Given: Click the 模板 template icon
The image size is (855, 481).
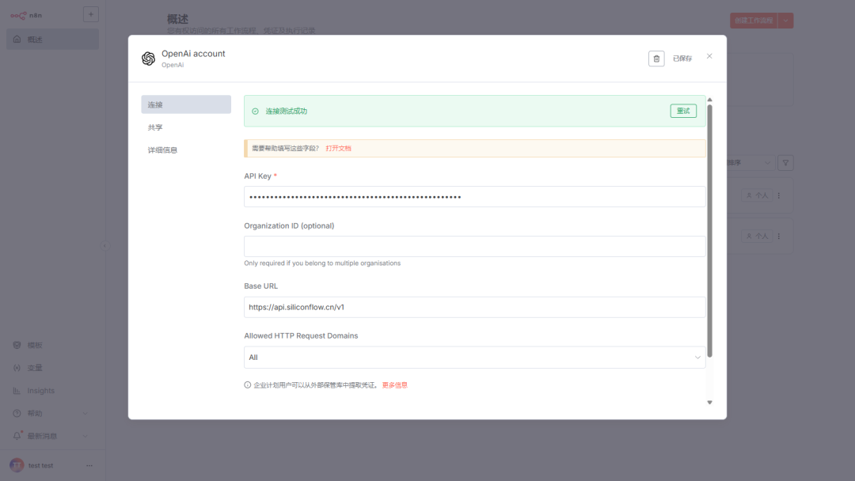Looking at the screenshot, I should 17,346.
